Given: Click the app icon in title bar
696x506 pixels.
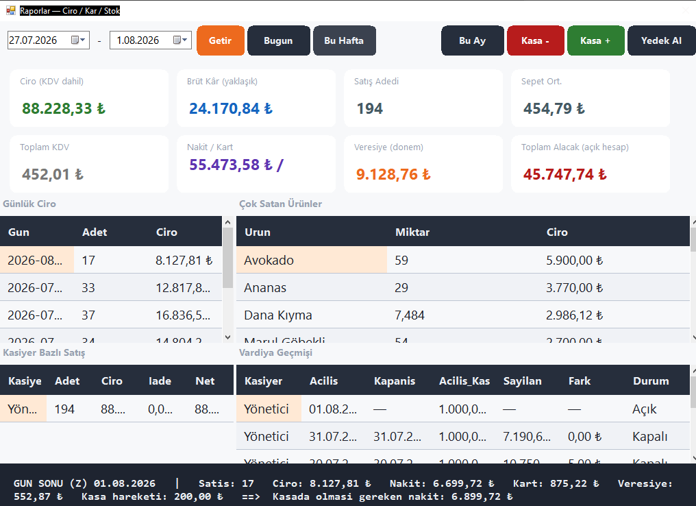Looking at the screenshot, I should [x=11, y=10].
